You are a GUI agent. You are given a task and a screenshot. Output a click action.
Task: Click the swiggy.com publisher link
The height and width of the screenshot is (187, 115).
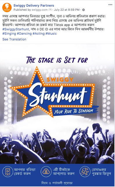[40, 10]
